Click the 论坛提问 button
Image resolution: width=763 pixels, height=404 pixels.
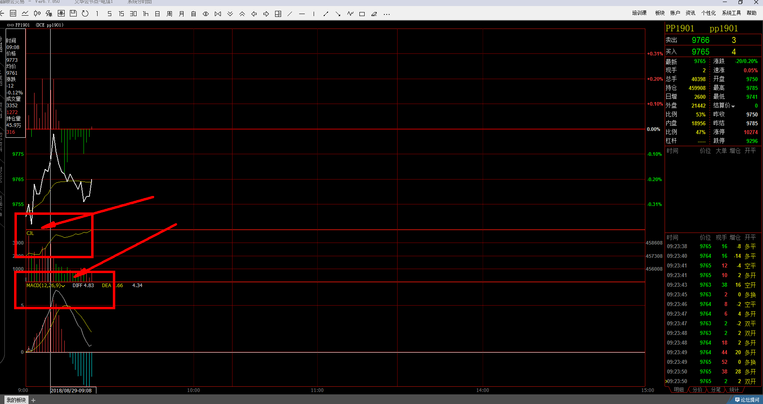(x=747, y=400)
